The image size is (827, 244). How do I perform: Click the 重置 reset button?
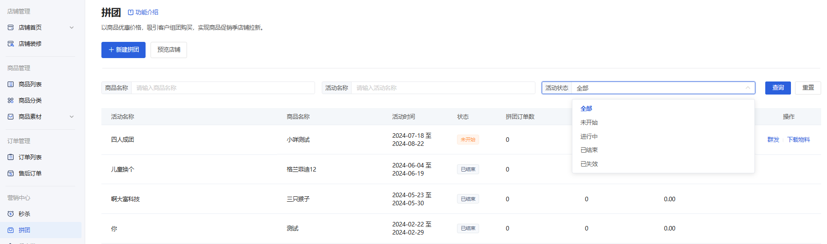pos(808,88)
